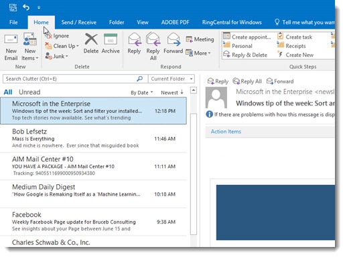Screen dimensions: 345x257
Task: Open the Folder ribbon tab
Action: (x=117, y=22)
